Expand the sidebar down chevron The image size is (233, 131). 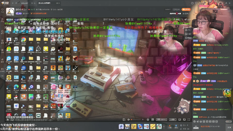(2, 76)
